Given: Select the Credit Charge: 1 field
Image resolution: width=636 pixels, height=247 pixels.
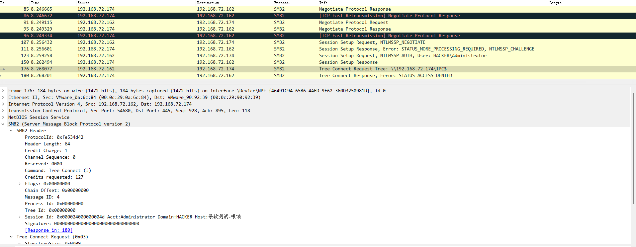Looking at the screenshot, I should click(46, 150).
